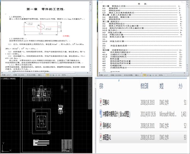
Task: Click word count 10,906 in contents Word window
Action: pos(116,75)
